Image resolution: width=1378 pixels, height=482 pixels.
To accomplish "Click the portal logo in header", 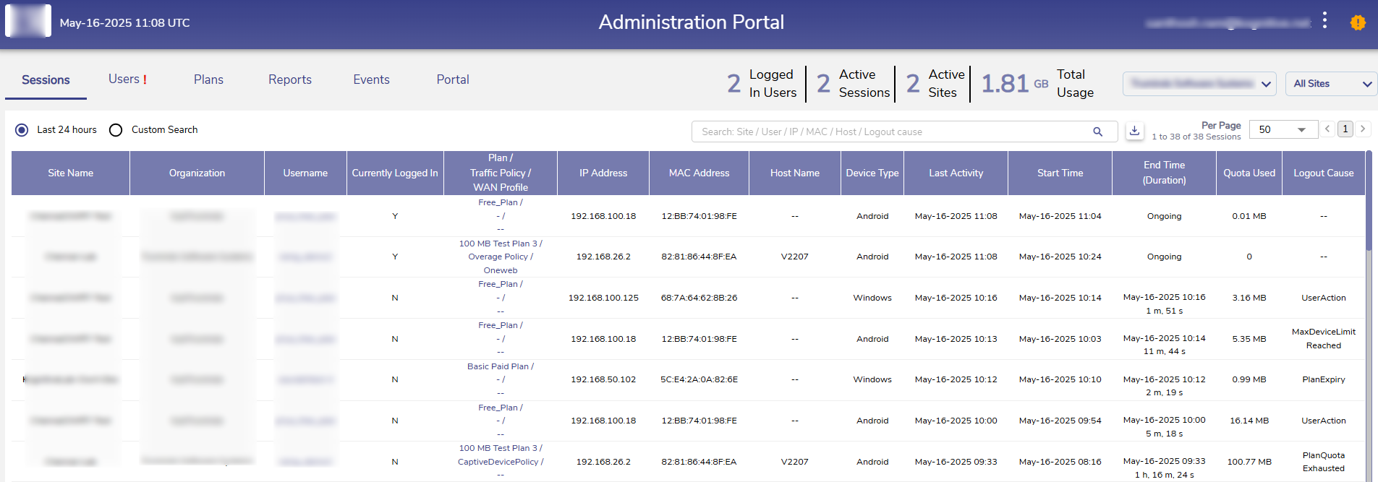I will [28, 21].
